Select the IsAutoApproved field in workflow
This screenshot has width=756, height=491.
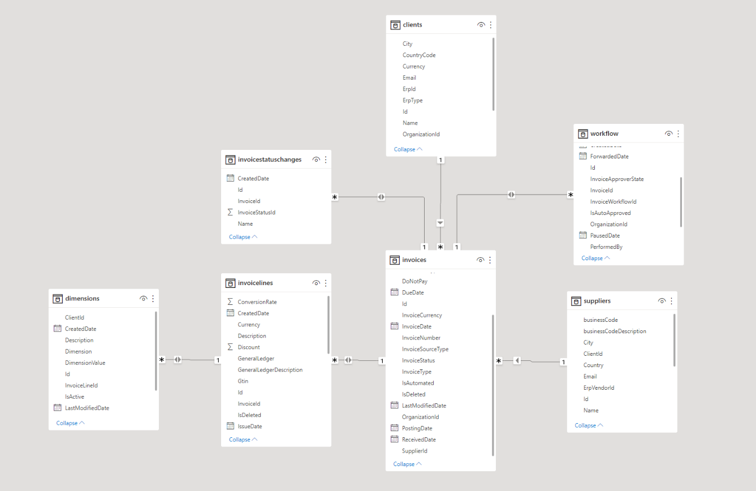pyautogui.click(x=610, y=213)
